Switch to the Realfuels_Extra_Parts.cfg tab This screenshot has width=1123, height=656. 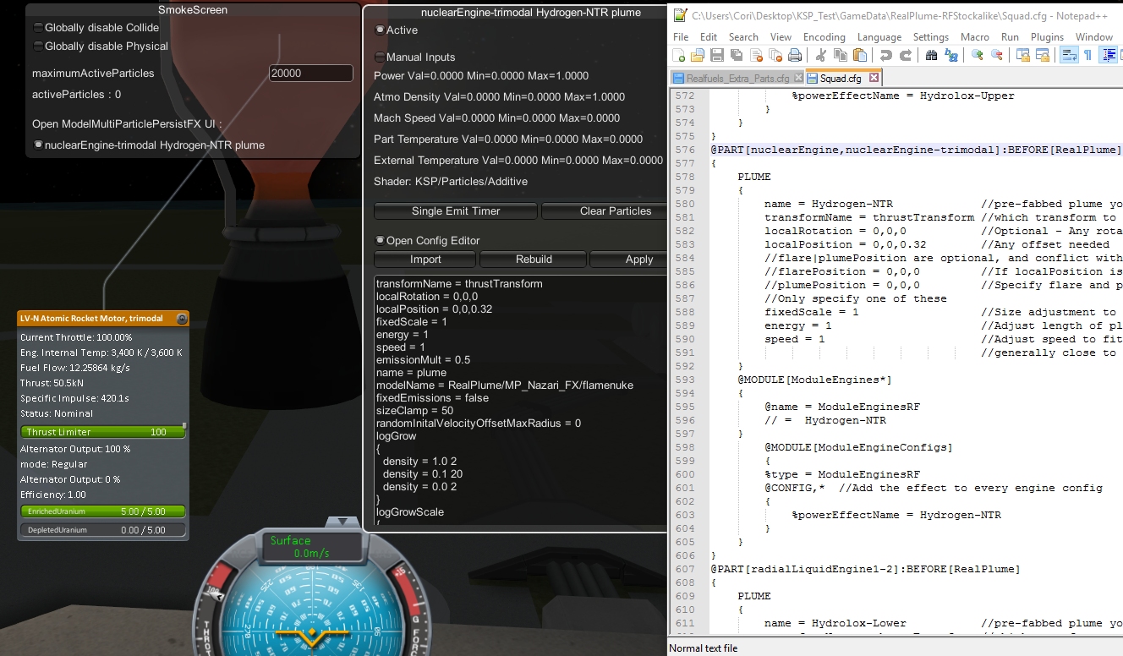(x=736, y=78)
